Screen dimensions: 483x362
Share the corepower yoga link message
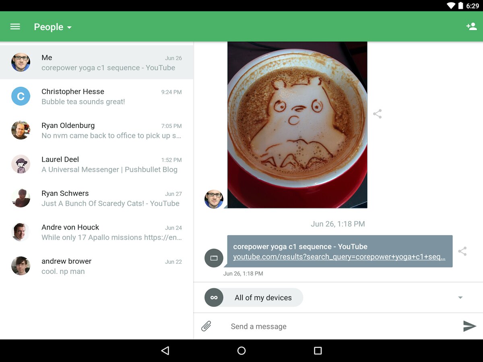[x=462, y=251]
